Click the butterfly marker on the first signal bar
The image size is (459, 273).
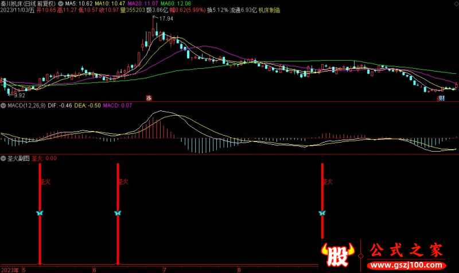point(40,213)
